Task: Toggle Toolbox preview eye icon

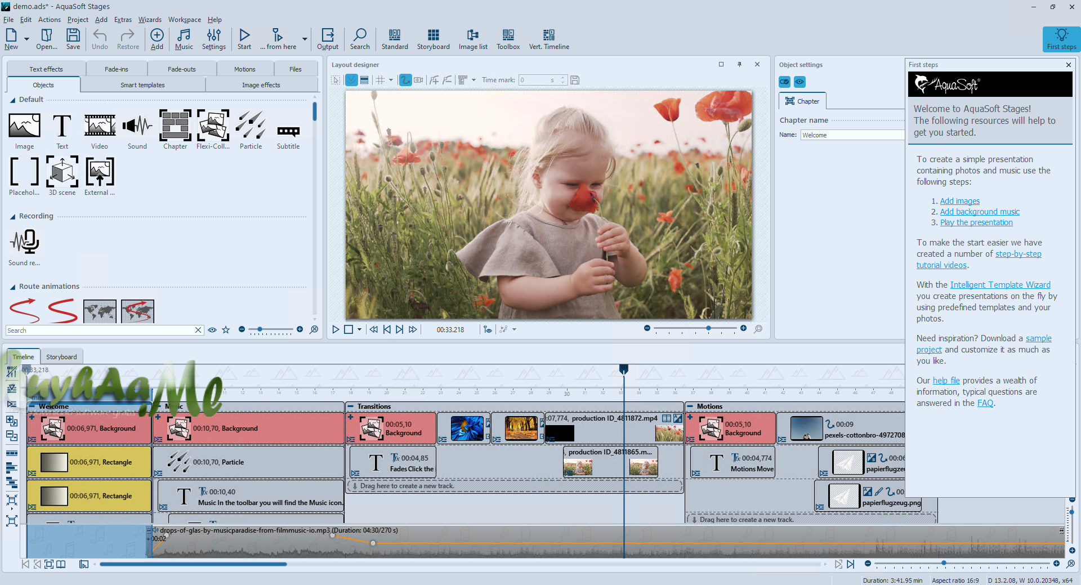Action: click(x=212, y=330)
